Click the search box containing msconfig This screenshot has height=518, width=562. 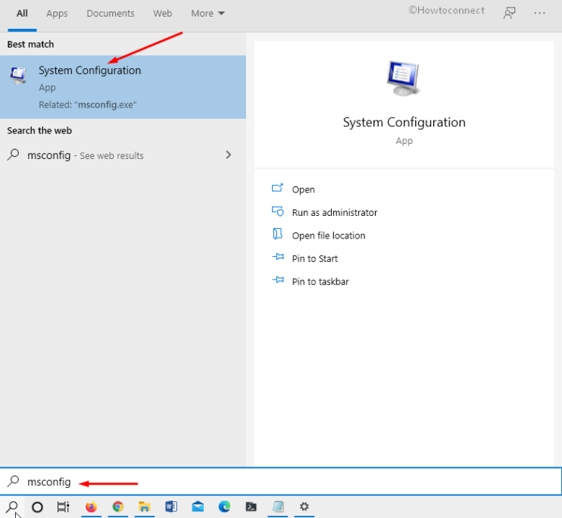click(x=281, y=482)
